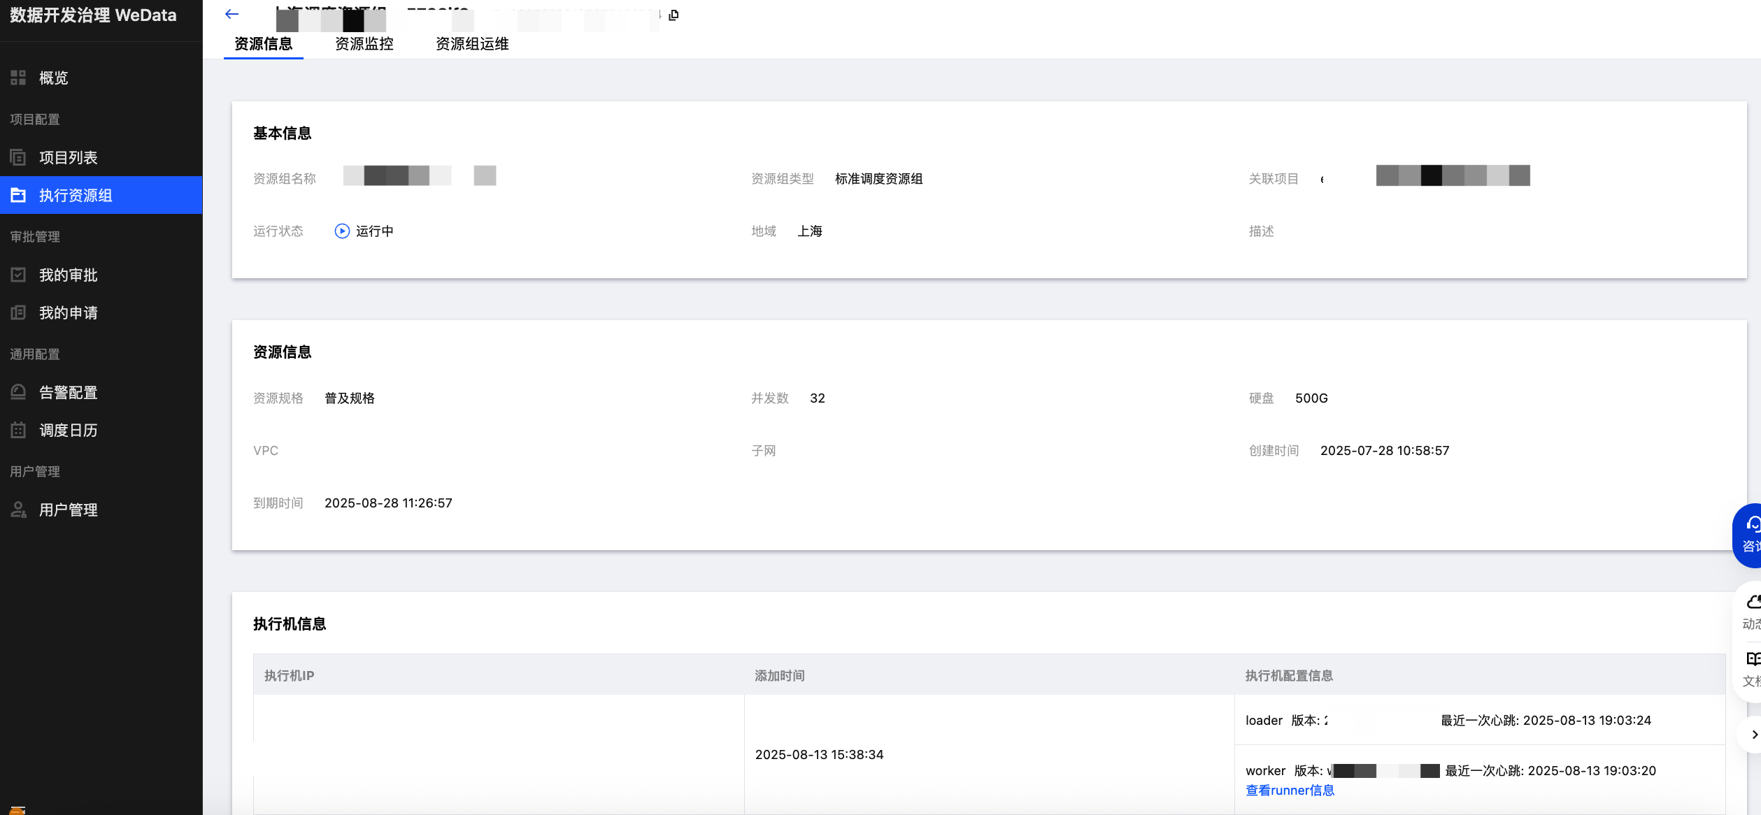Copy the resource group ID icon
The image size is (1761, 815).
pyautogui.click(x=673, y=15)
